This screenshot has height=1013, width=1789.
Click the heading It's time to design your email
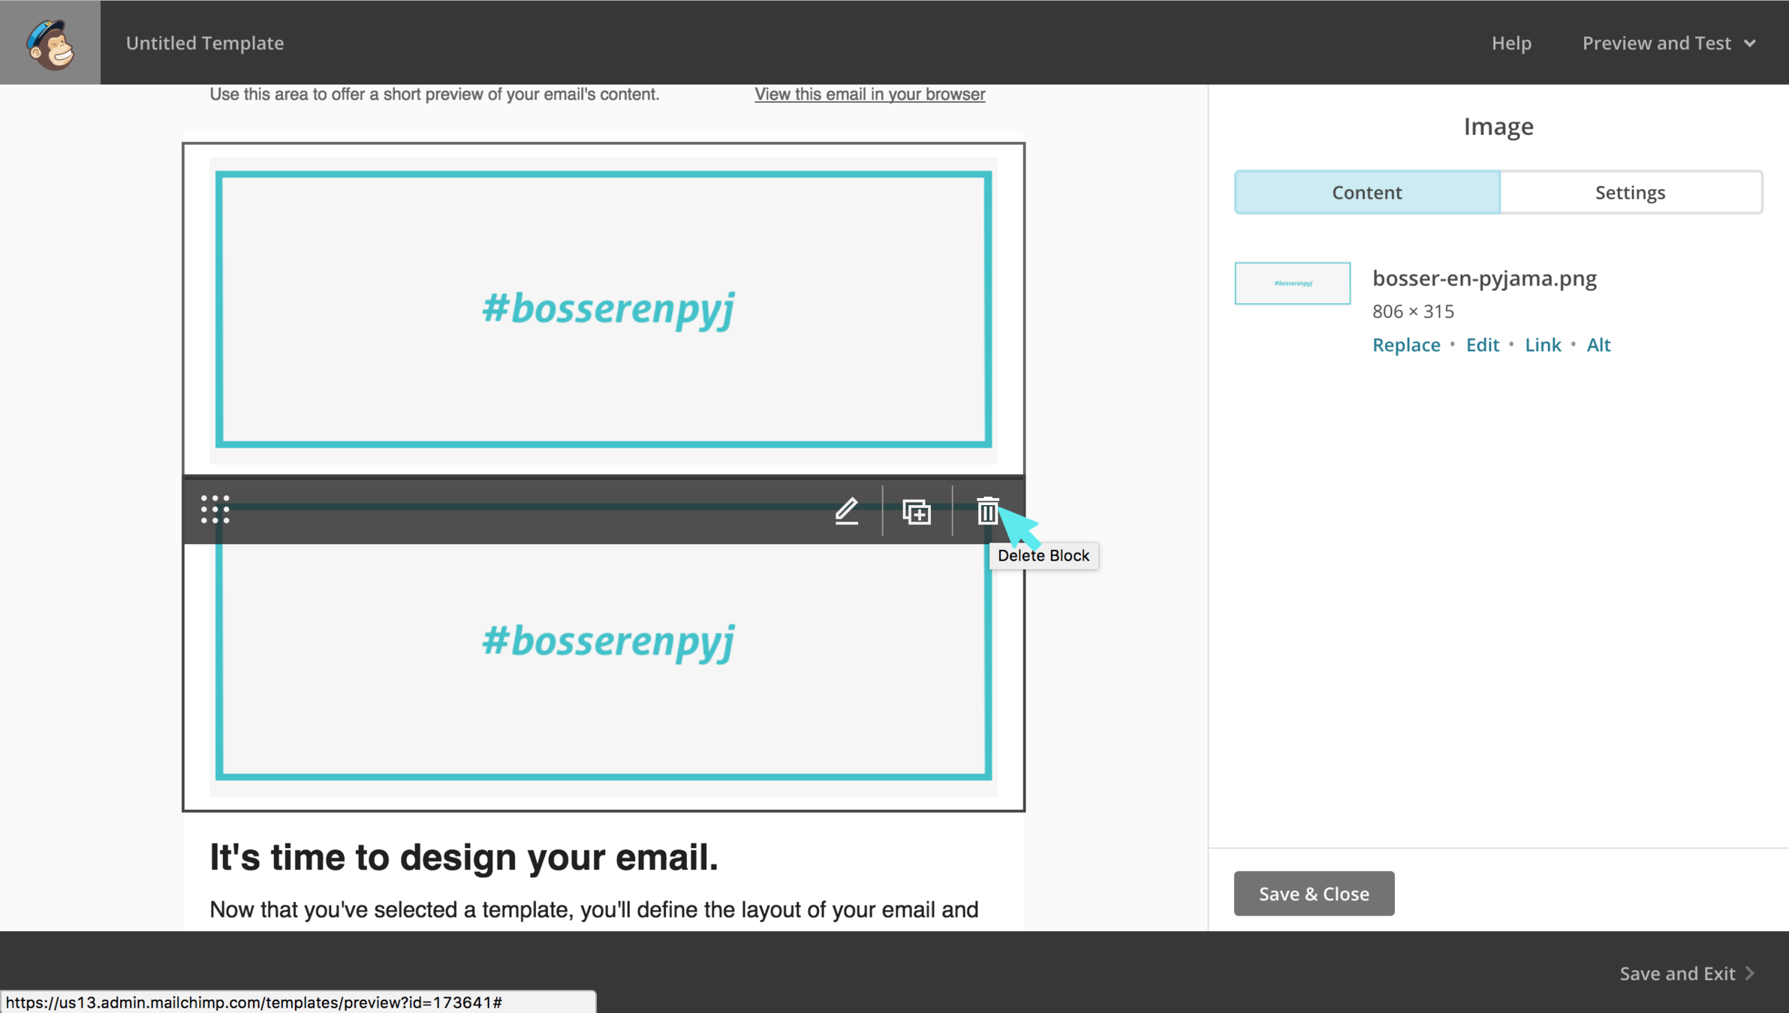[463, 857]
